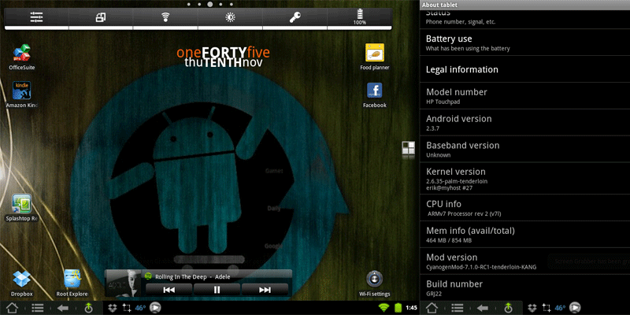Open Dropbox notification in home screen status bar
The height and width of the screenshot is (315, 630).
[113, 308]
